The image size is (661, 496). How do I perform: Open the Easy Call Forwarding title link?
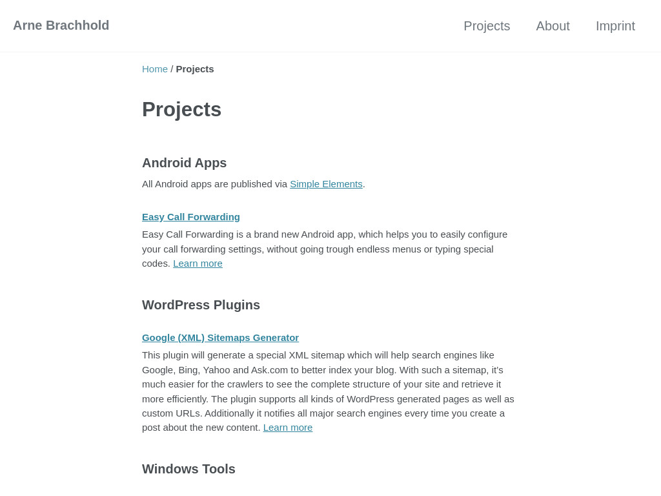(191, 217)
